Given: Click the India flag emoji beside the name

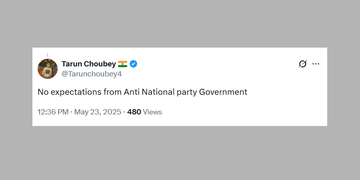Looking at the screenshot, I should pyautogui.click(x=122, y=64).
